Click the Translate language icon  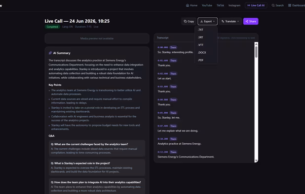[x=223, y=21]
